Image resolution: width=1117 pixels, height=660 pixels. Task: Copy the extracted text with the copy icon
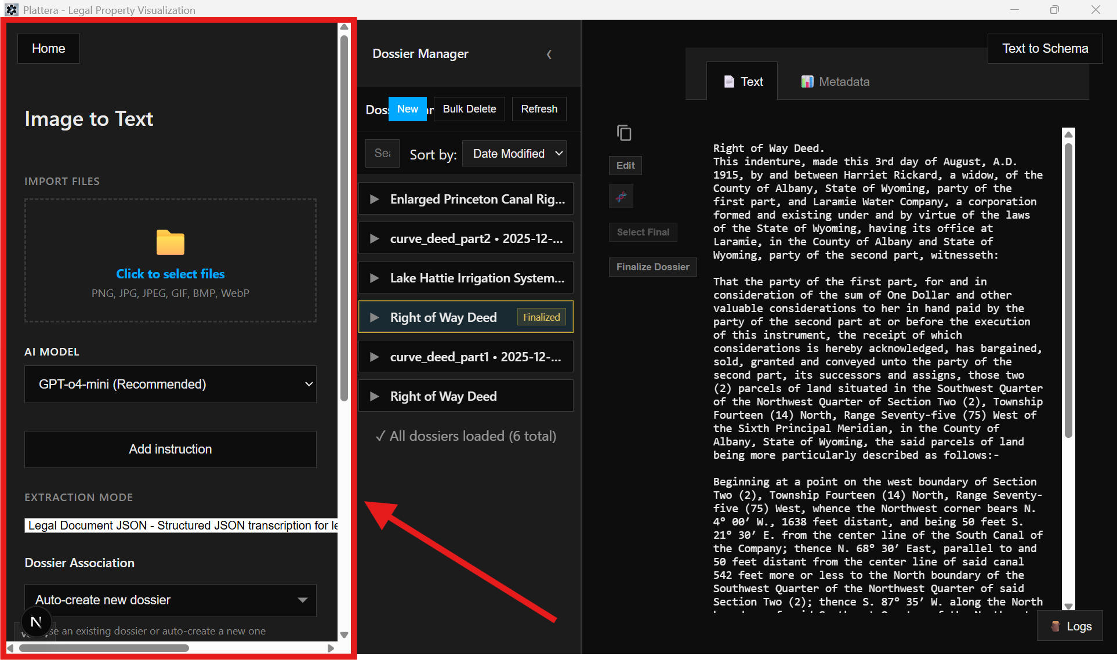[625, 133]
